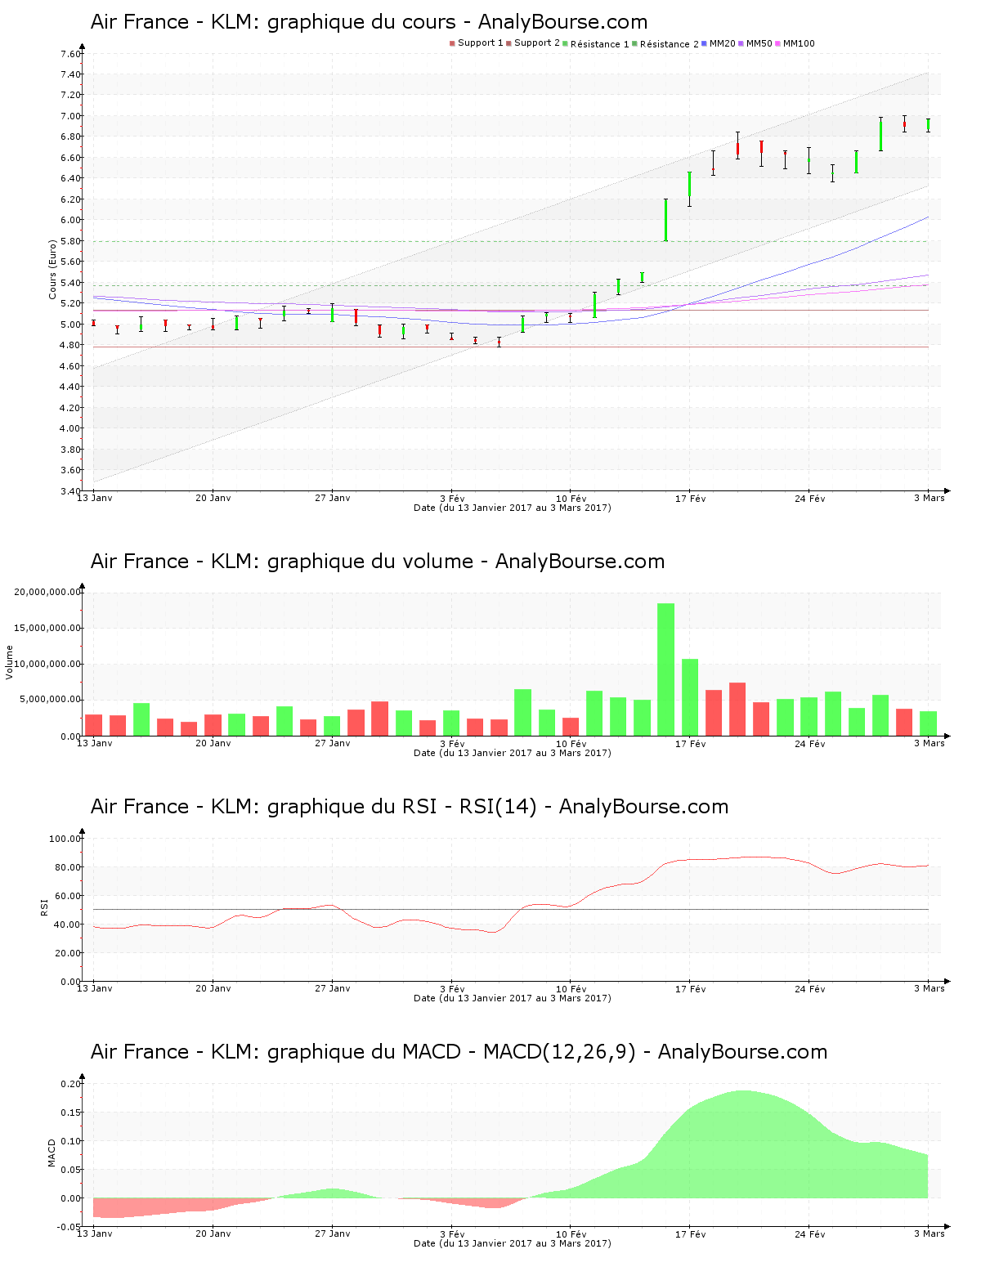This screenshot has width=981, height=1267.
Task: Click the date range caption under price chart
Action: coord(513,508)
